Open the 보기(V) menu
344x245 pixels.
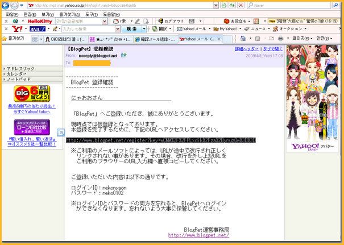tap(48, 14)
